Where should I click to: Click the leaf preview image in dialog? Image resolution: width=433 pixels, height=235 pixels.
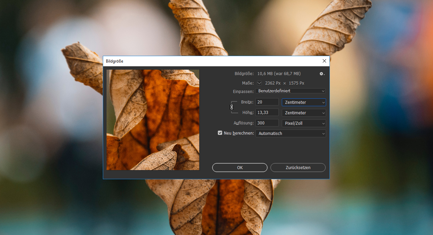tap(153, 120)
